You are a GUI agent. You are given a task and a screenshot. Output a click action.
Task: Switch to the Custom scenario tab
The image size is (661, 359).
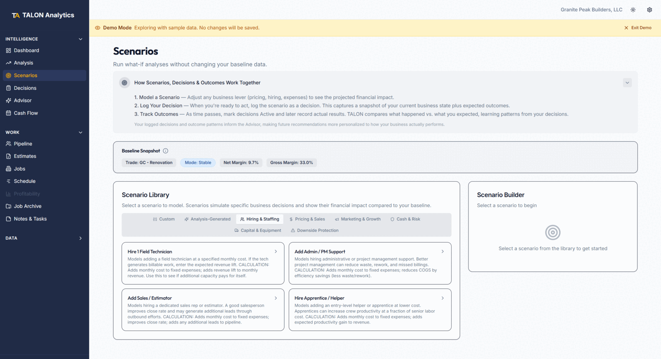tap(164, 219)
